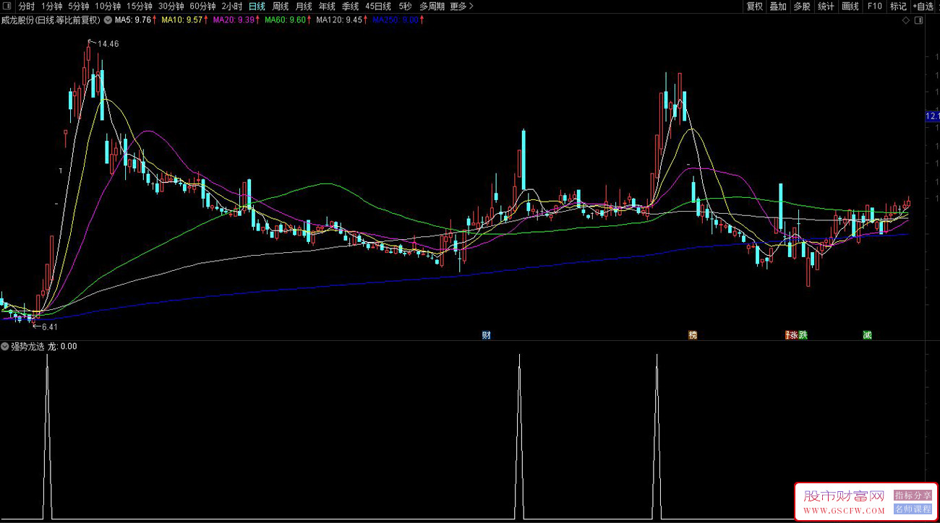The image size is (940, 523).
Task: Click the MA120: 9.45 label
Action: click(x=339, y=20)
